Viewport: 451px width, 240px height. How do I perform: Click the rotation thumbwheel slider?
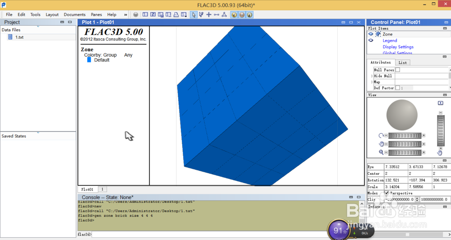click(x=405, y=136)
